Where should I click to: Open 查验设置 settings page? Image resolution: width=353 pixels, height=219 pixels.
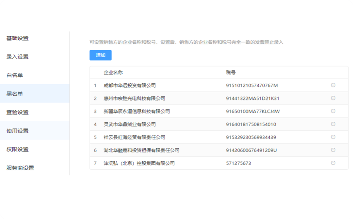17,113
